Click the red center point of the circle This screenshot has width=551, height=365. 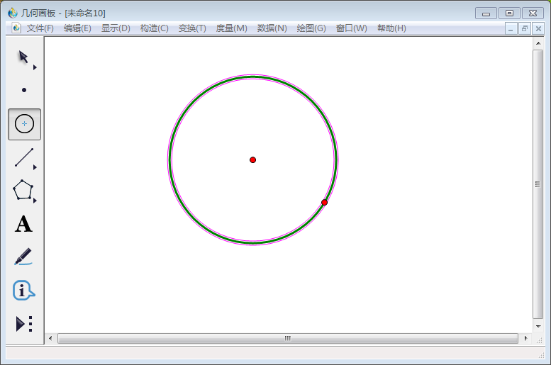pos(252,160)
